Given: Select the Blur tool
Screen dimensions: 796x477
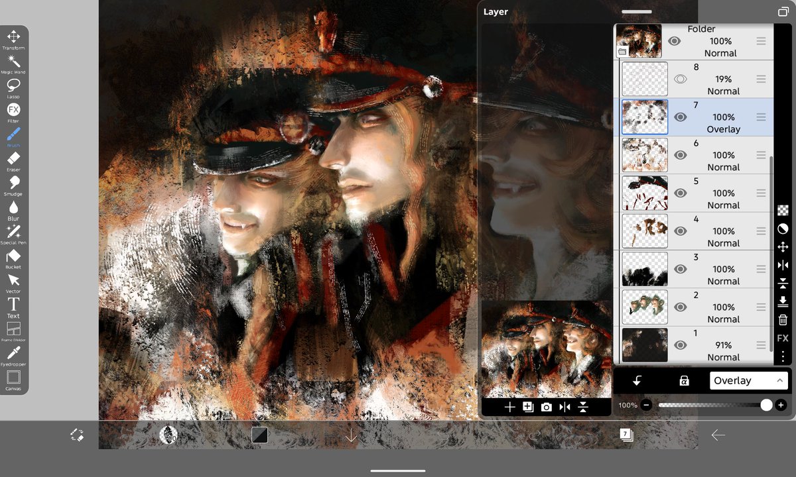Looking at the screenshot, I should point(13,210).
